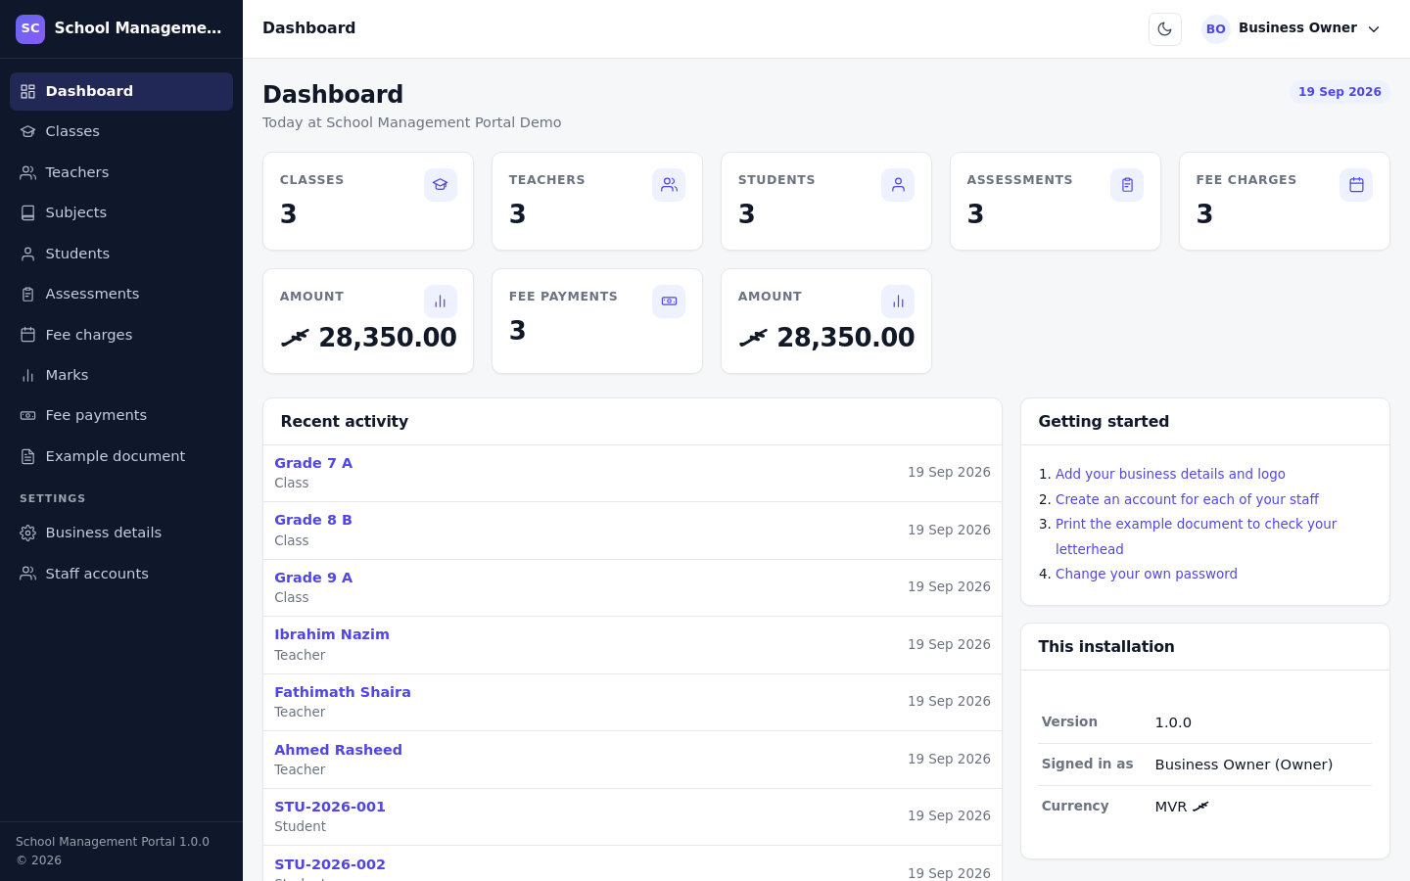Screen dimensions: 1410x881
Task: Click the person icon on Students card
Action: click(898, 185)
